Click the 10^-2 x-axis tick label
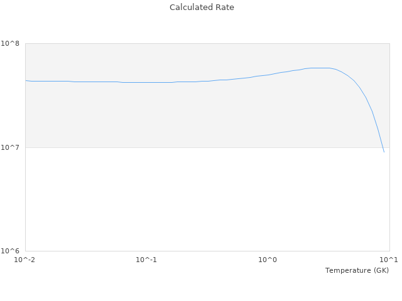402x301 pixels. pyautogui.click(x=24, y=260)
